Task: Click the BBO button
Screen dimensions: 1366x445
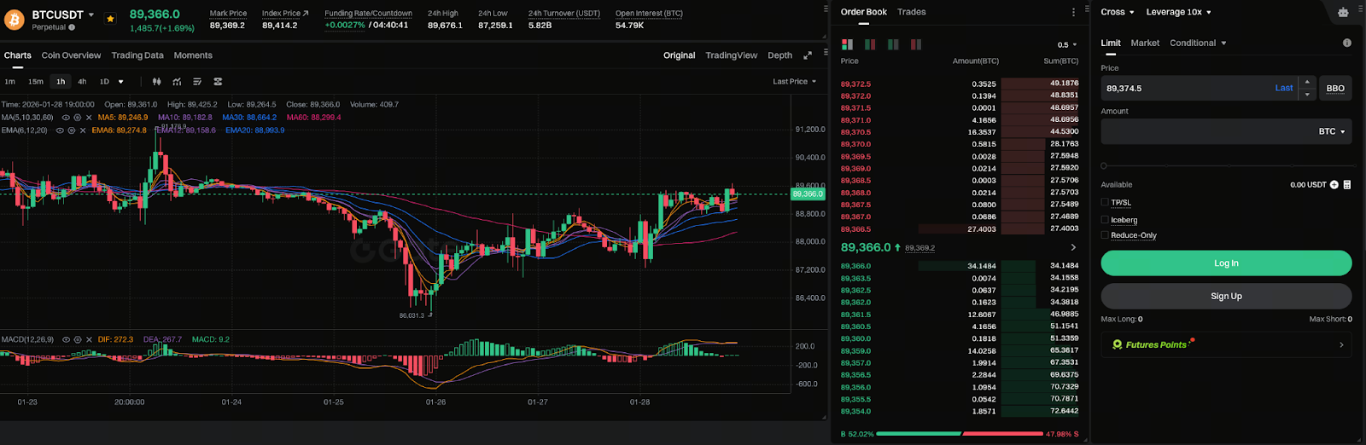Action: point(1335,88)
